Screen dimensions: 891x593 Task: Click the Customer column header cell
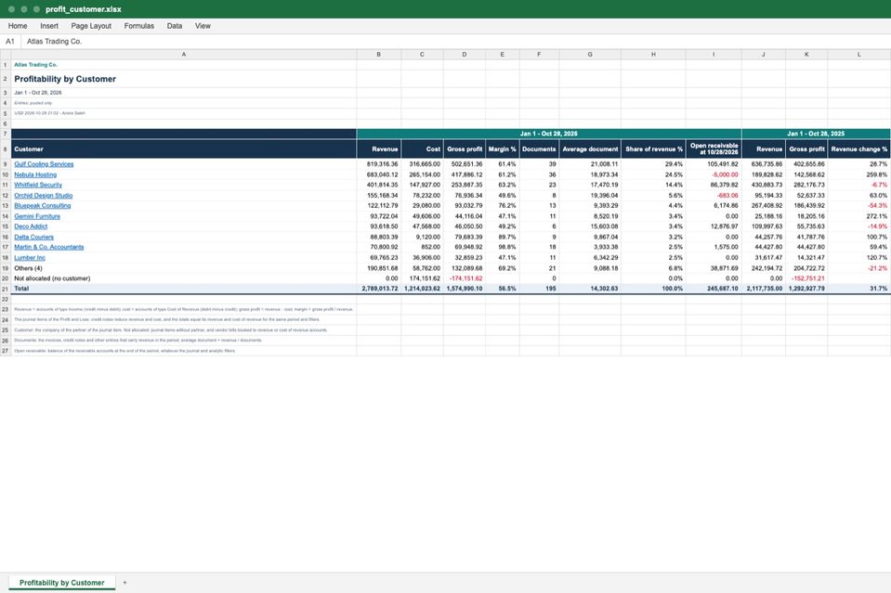(x=184, y=149)
